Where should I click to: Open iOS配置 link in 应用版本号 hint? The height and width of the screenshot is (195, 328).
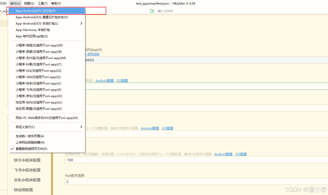click(241, 154)
